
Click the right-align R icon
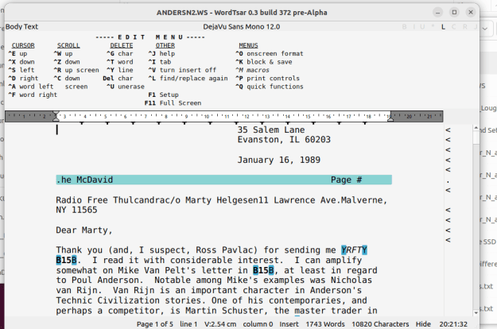(464, 27)
